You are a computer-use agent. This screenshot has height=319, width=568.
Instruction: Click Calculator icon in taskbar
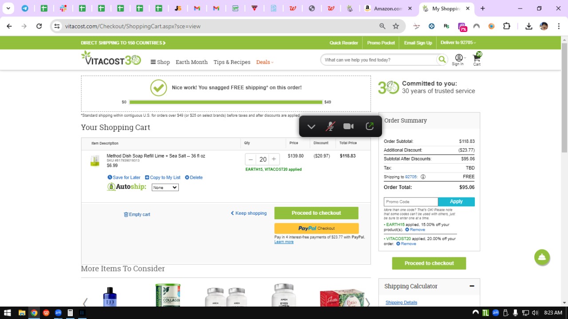click(70, 313)
